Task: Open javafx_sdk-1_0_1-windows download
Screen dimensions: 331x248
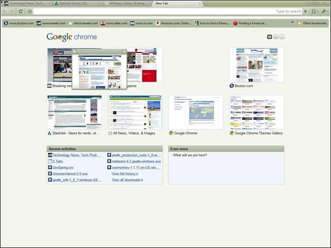Action: point(77,180)
